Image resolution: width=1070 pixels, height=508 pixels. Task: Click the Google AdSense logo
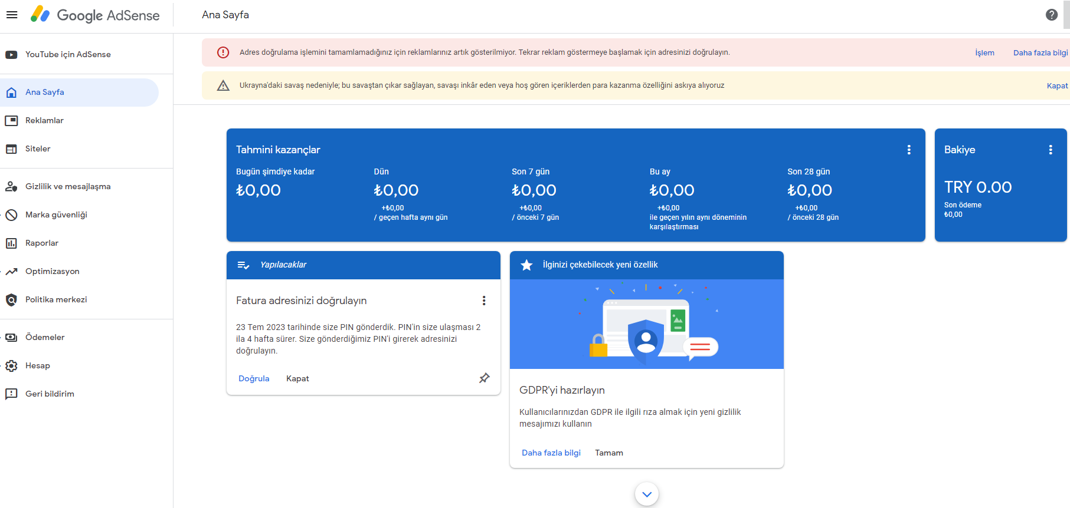click(95, 15)
